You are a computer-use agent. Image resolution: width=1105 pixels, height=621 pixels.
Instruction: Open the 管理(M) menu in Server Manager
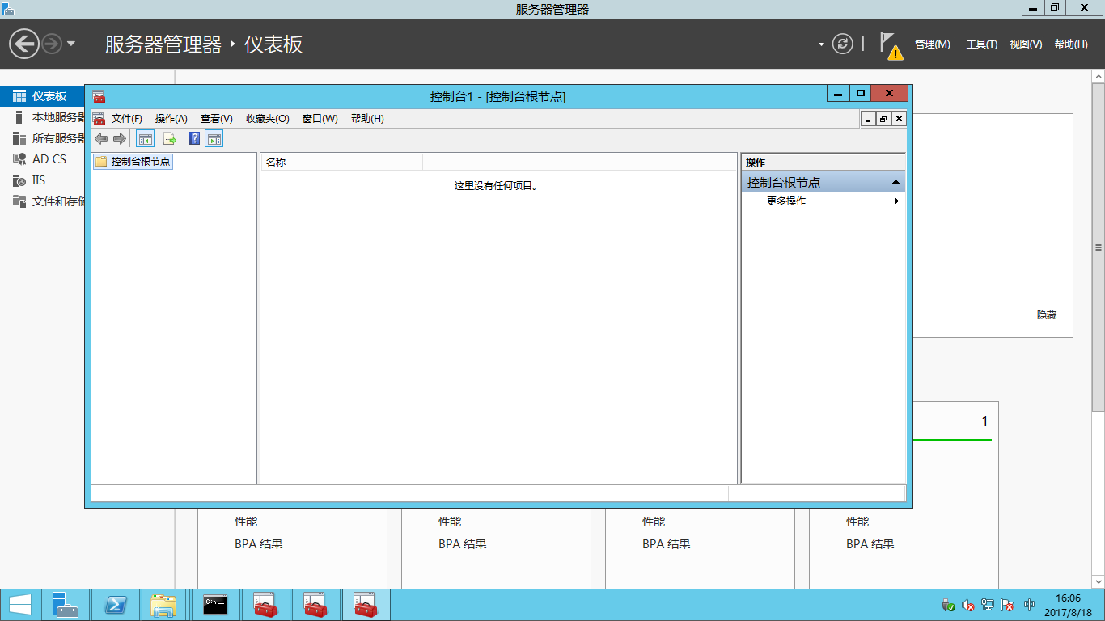coord(932,44)
